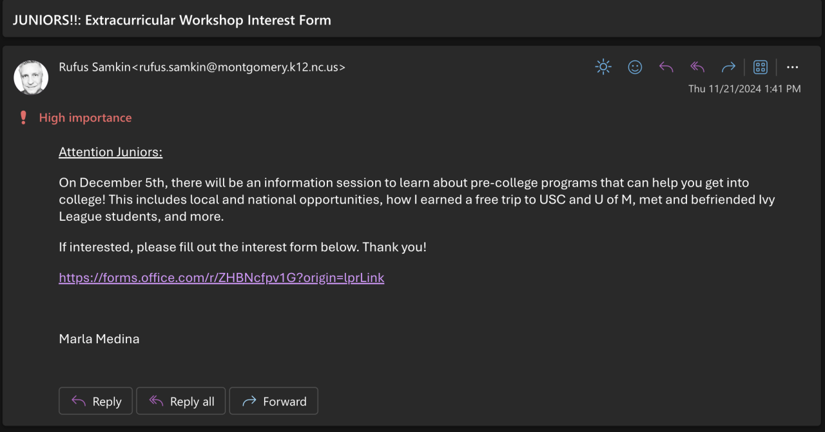Click the reply arrow icon in top toolbar

(666, 67)
